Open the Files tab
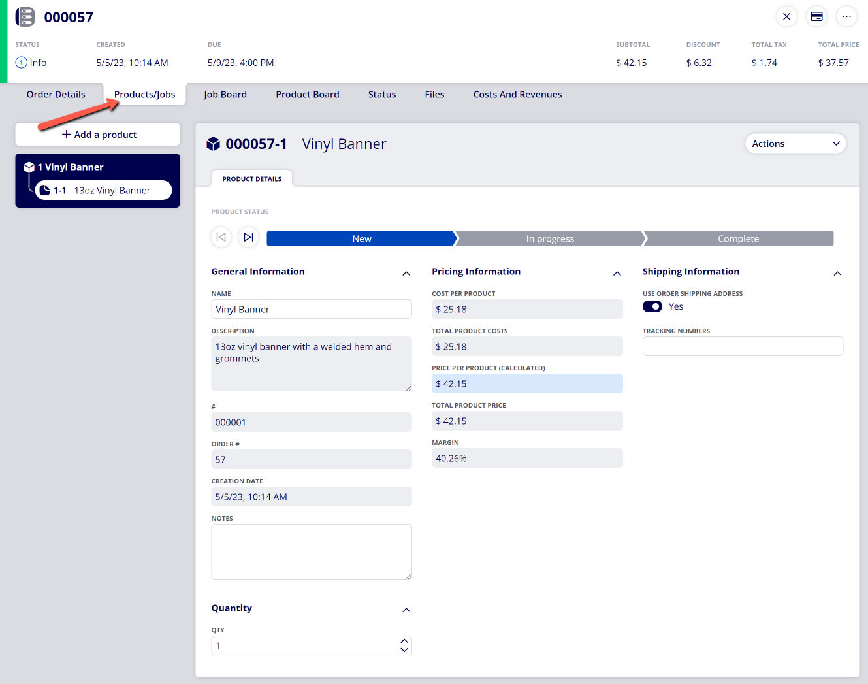Screen dimensions: 868x684 434,95
